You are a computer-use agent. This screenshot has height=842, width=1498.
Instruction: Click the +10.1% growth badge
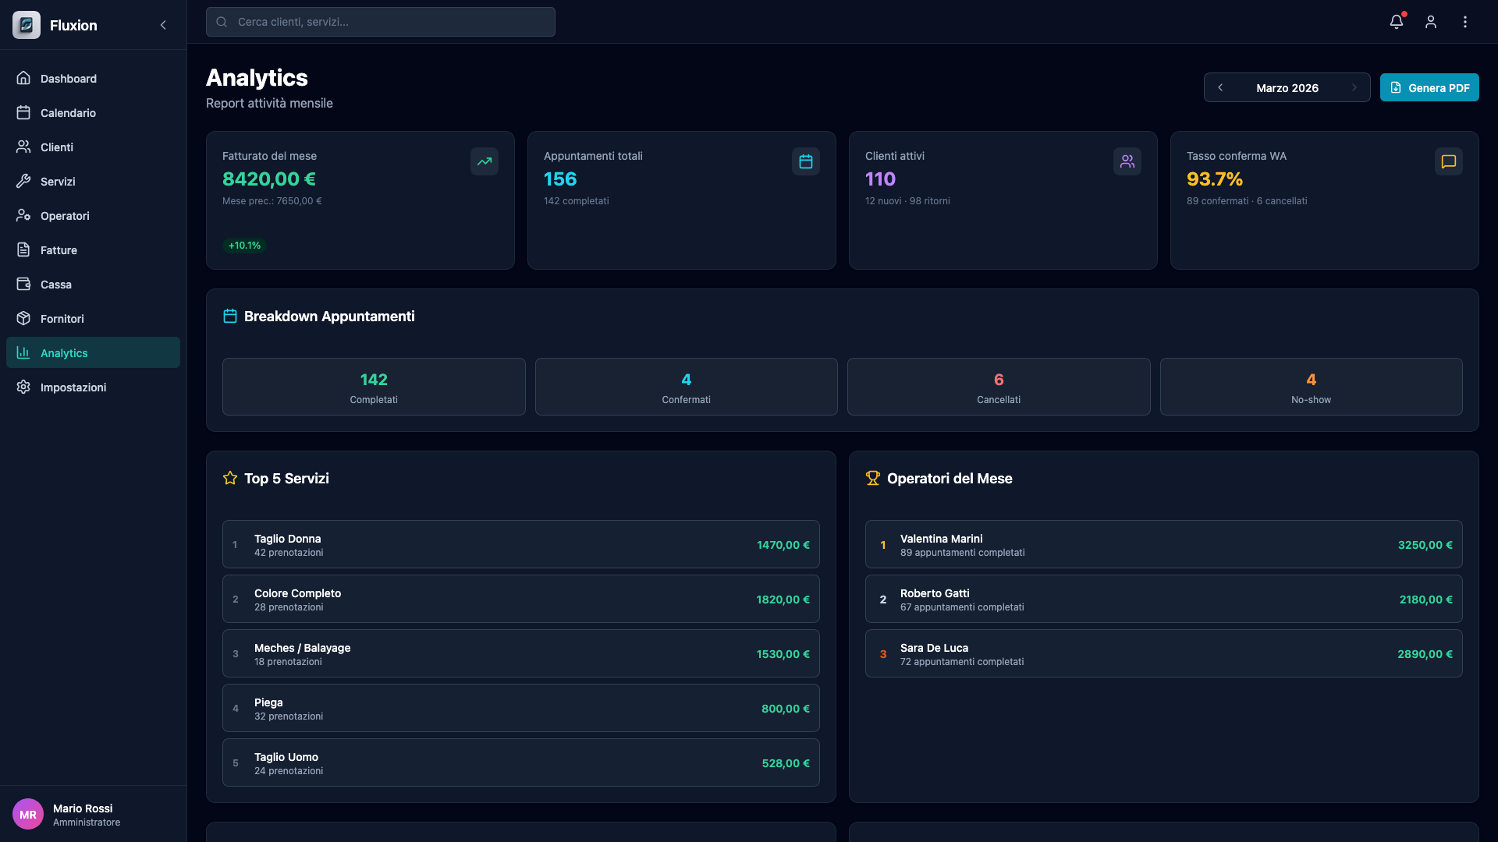point(244,245)
